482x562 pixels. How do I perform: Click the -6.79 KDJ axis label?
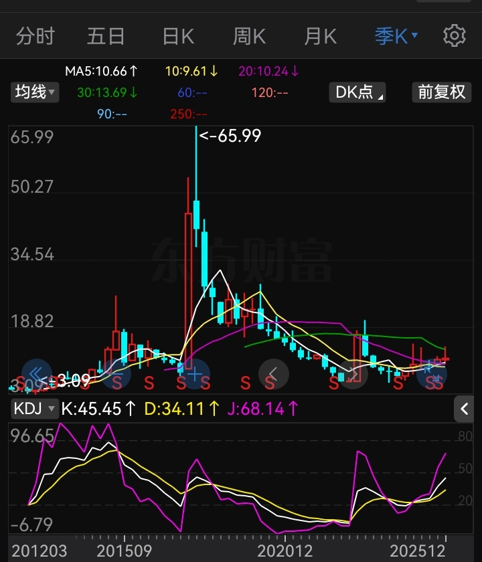coord(31,525)
